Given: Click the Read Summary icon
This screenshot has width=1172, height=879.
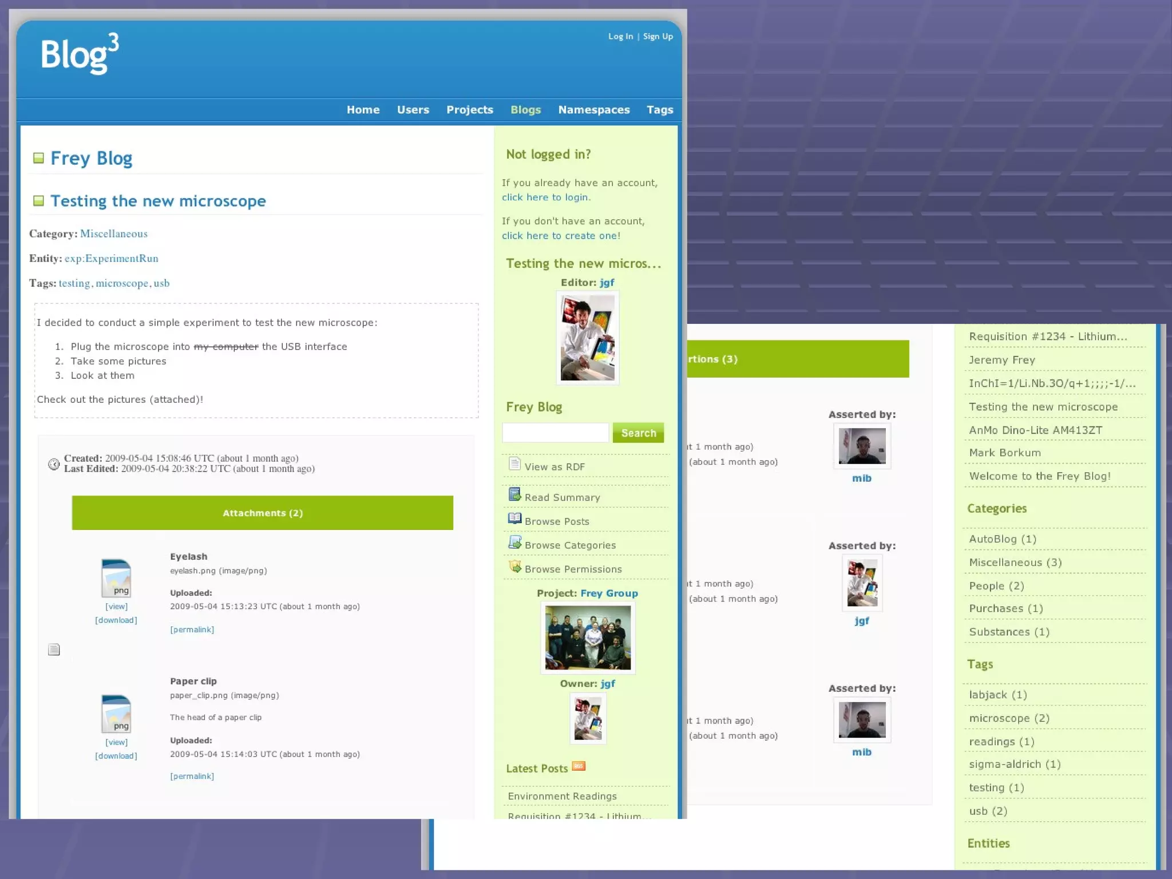Looking at the screenshot, I should [514, 494].
